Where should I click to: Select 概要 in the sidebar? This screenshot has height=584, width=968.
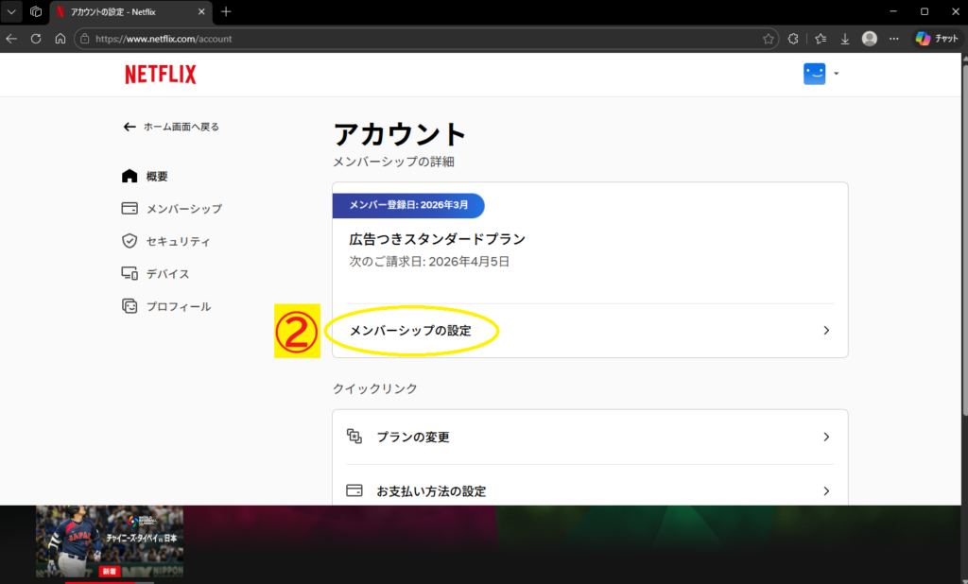(x=157, y=177)
